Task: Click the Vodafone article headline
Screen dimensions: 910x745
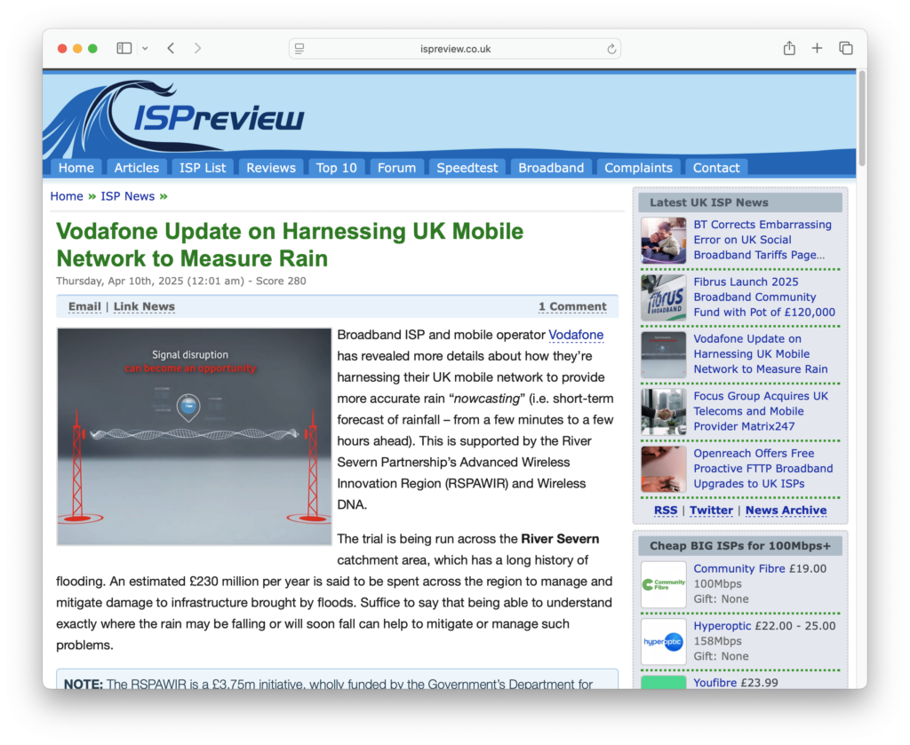Action: click(x=290, y=245)
